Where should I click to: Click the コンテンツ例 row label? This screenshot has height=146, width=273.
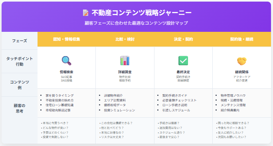click(20, 85)
